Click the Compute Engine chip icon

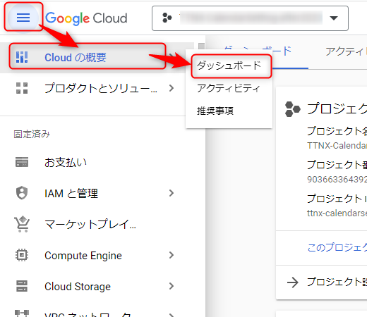tap(22, 255)
